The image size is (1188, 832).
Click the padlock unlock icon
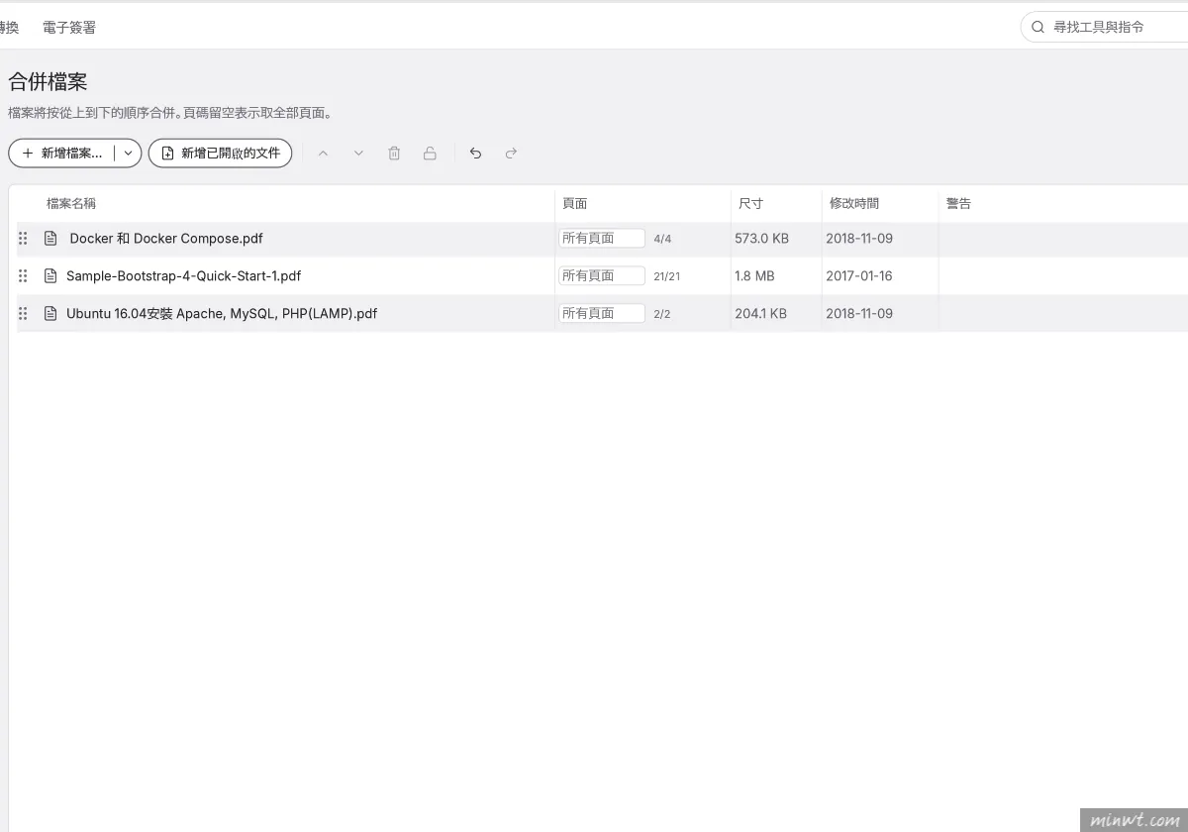coord(430,154)
